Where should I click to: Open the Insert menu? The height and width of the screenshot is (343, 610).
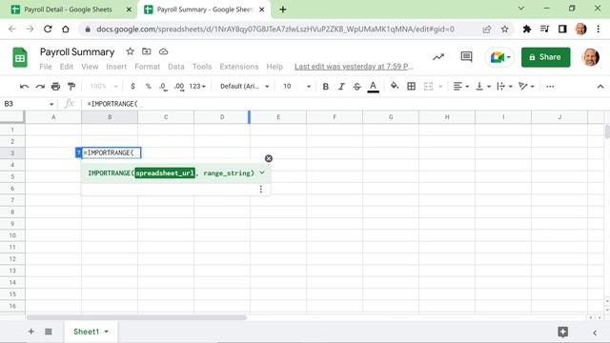point(116,67)
